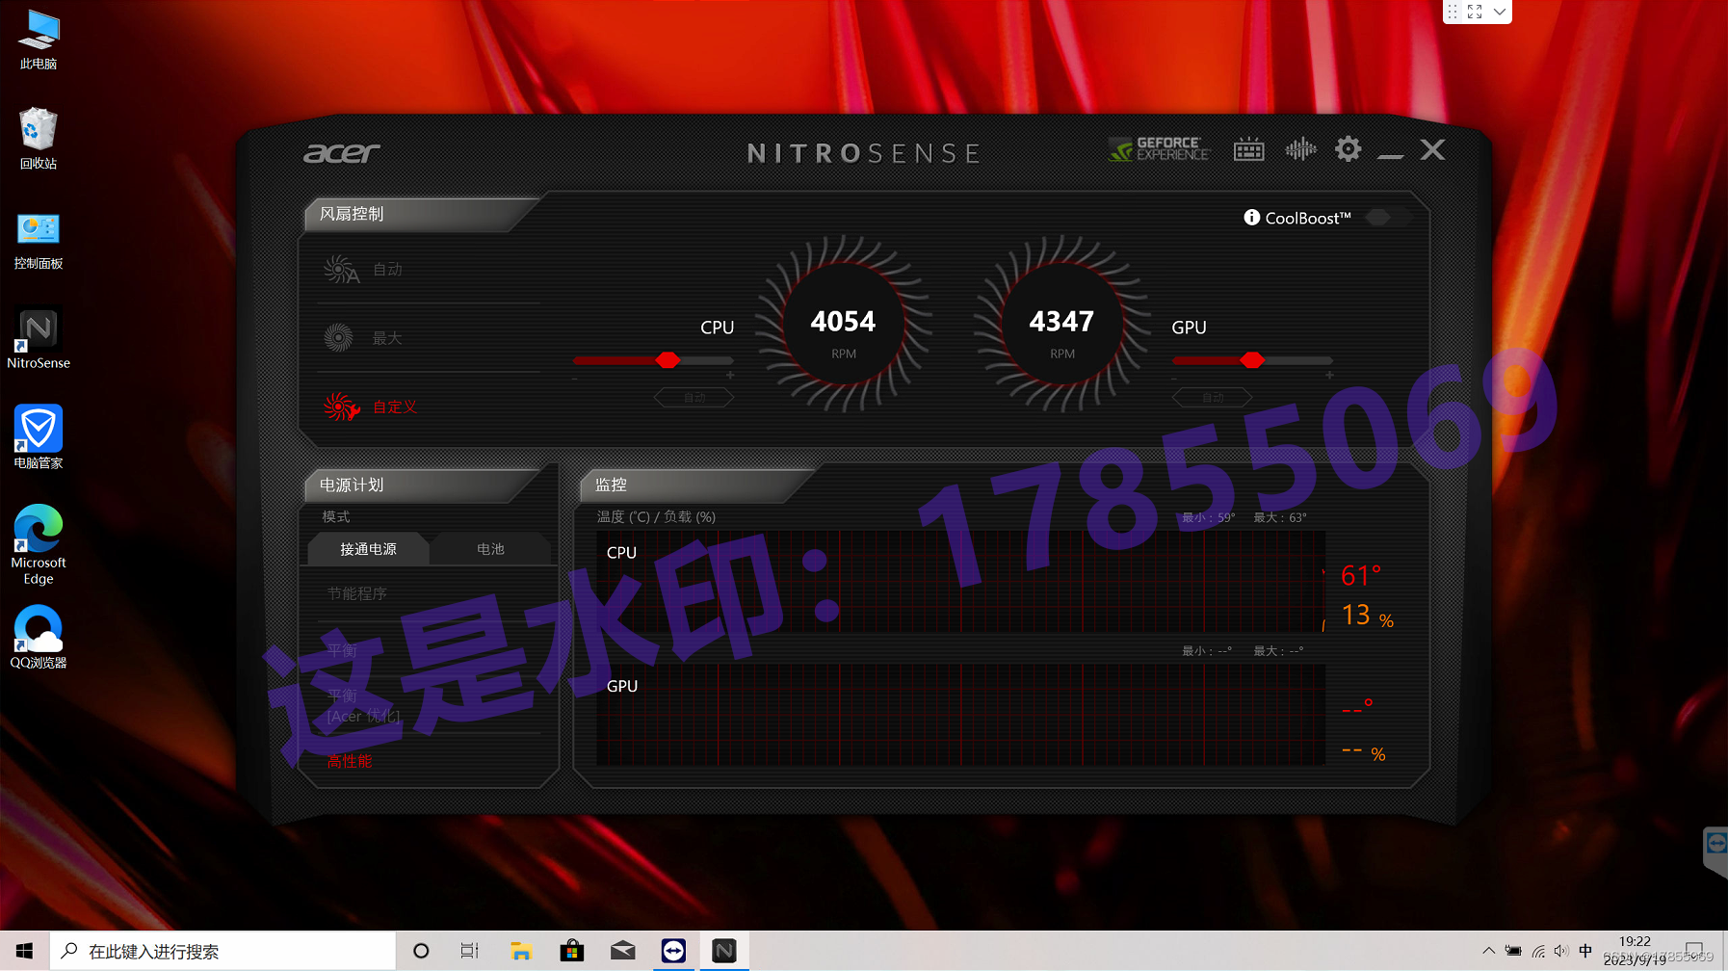Open the audio waveform sound settings icon
This screenshot has width=1728, height=971.
1300,149
